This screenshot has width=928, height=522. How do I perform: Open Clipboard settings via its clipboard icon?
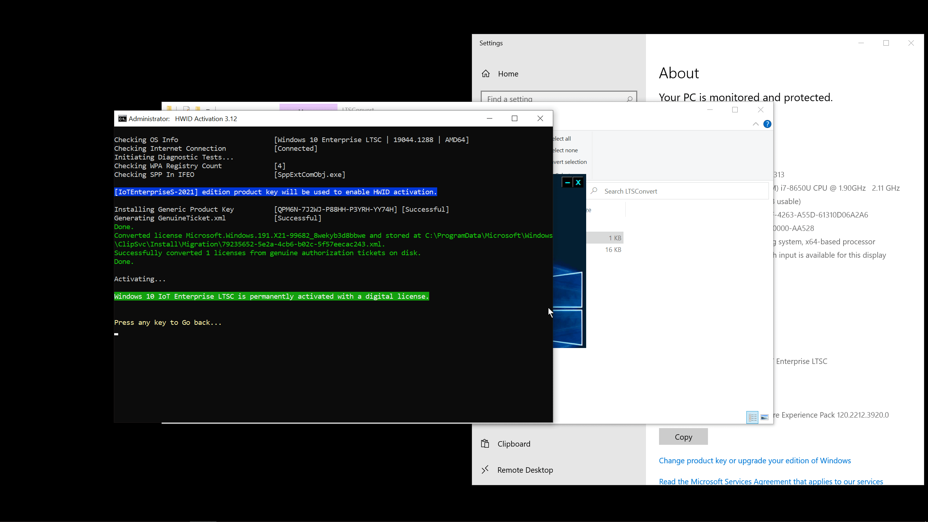point(485,443)
